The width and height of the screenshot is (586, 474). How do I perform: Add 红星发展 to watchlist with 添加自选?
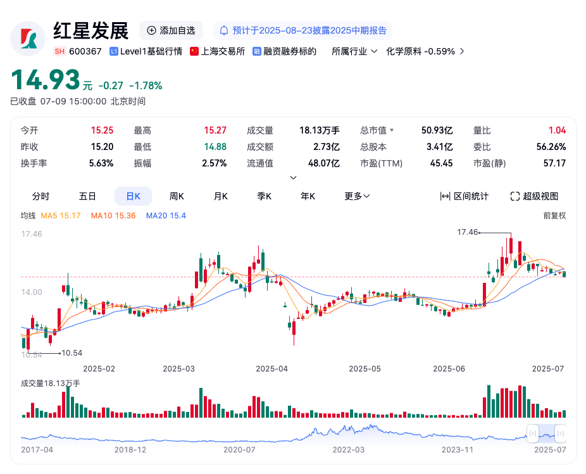coord(171,30)
